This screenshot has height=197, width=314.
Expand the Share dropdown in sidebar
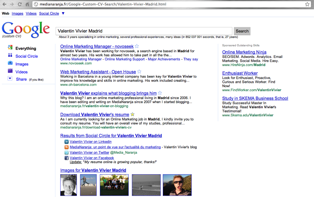pyautogui.click(x=10, y=79)
